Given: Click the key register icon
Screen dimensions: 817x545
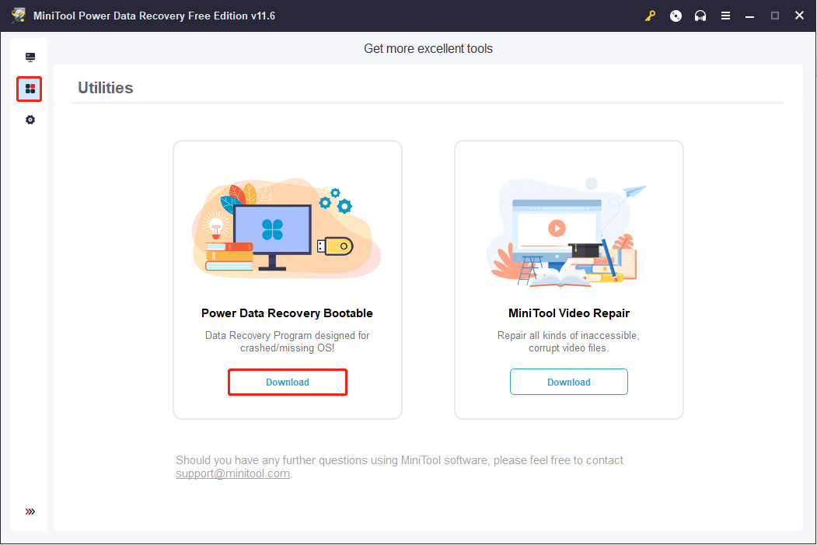Looking at the screenshot, I should [651, 16].
